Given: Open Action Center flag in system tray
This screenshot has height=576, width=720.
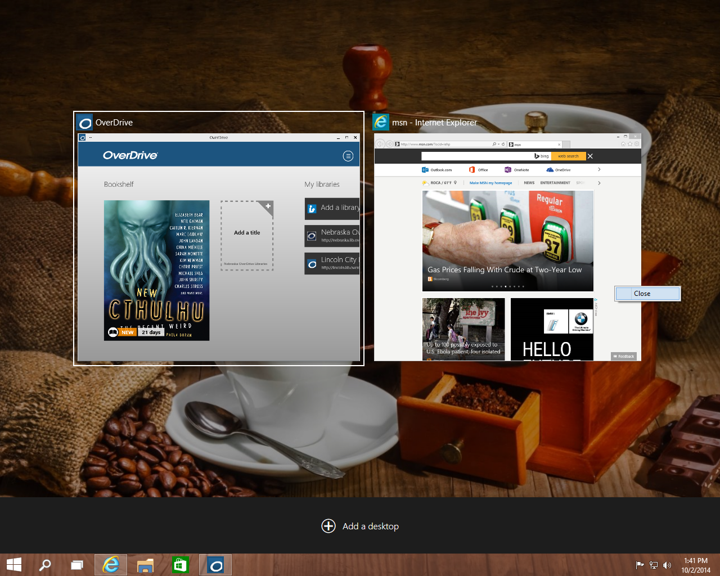Looking at the screenshot, I should (x=640, y=565).
